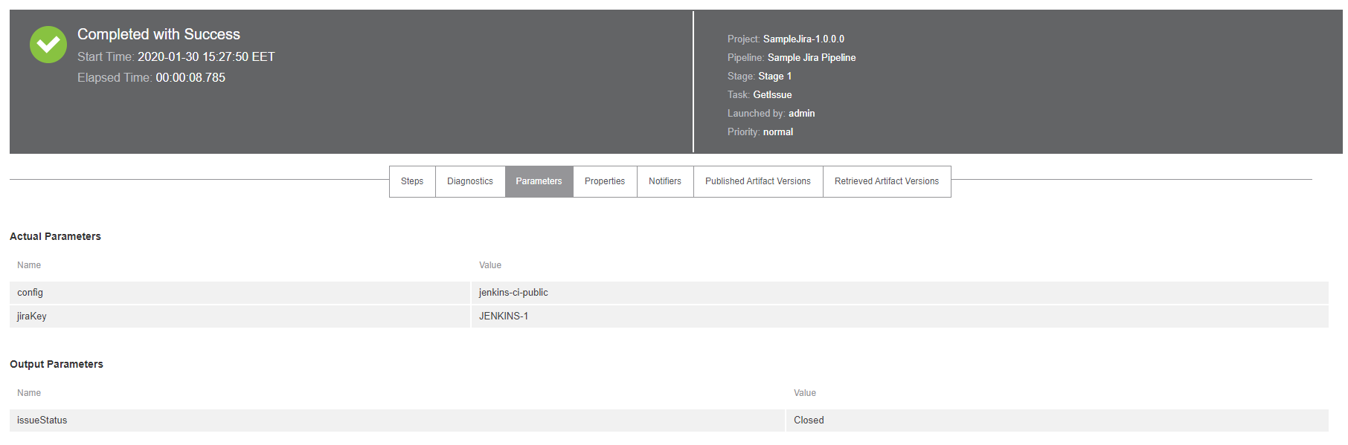Click the Actual Parameters heading
Screen dimensions: 1348x445
[x=55, y=236]
